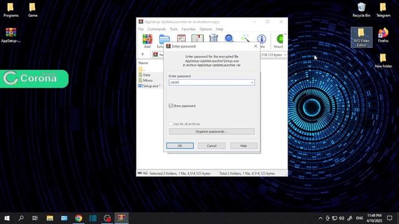This screenshot has height=224, width=399.
Task: Open the Help menu in WinRAR
Action: point(219,29)
